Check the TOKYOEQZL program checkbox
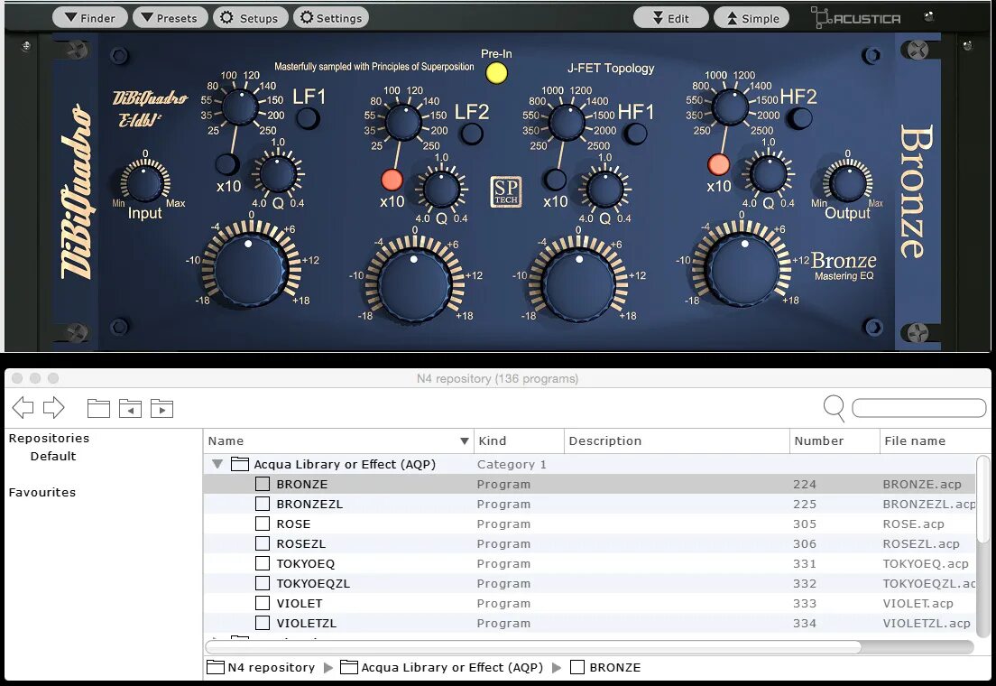The height and width of the screenshot is (686, 996). click(x=263, y=583)
